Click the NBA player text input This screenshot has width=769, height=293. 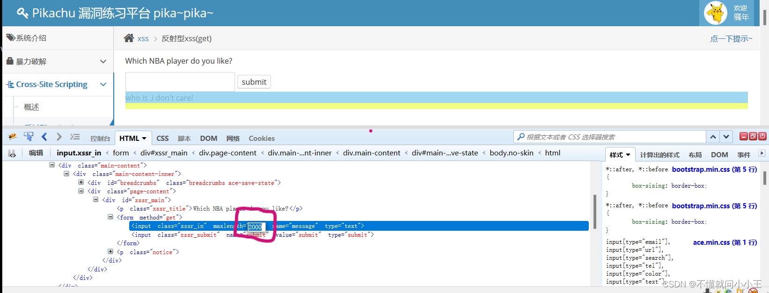pyautogui.click(x=180, y=82)
